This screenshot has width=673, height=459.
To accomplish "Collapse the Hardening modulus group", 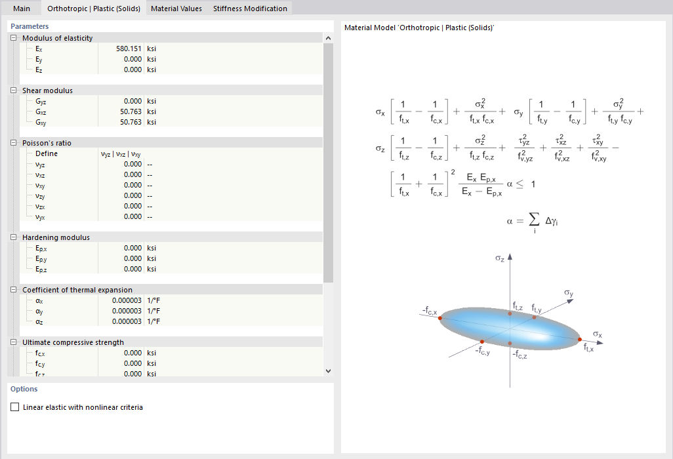I will (13, 237).
